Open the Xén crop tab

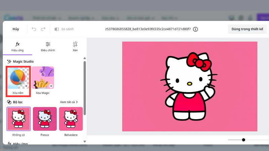coord(75,47)
